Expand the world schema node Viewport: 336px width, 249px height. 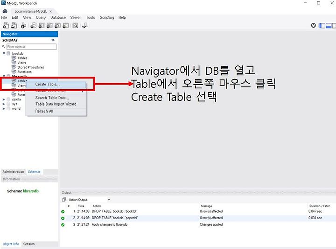(x=4, y=108)
